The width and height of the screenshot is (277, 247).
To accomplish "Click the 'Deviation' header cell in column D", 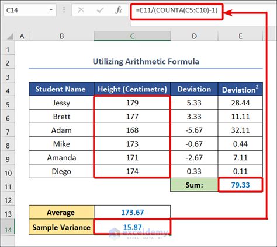I will tap(194, 89).
